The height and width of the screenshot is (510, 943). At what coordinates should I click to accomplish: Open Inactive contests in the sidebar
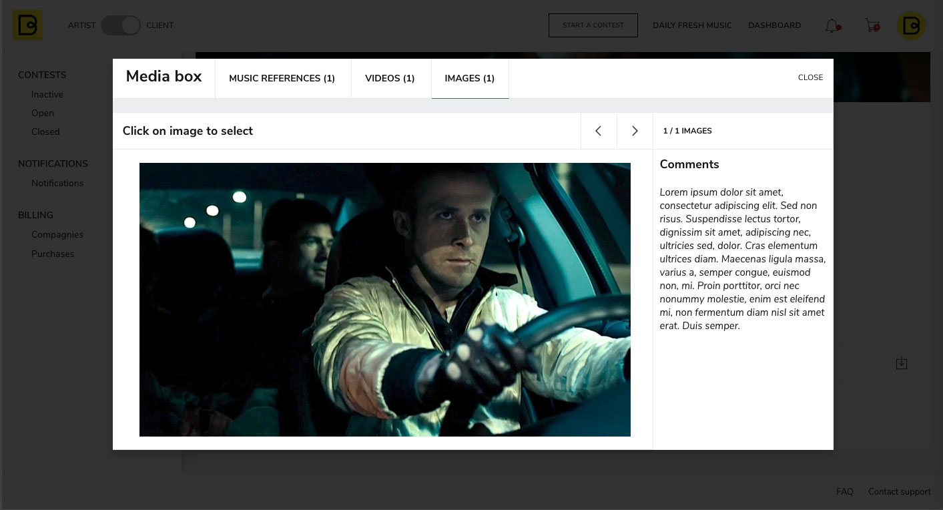[x=47, y=94]
